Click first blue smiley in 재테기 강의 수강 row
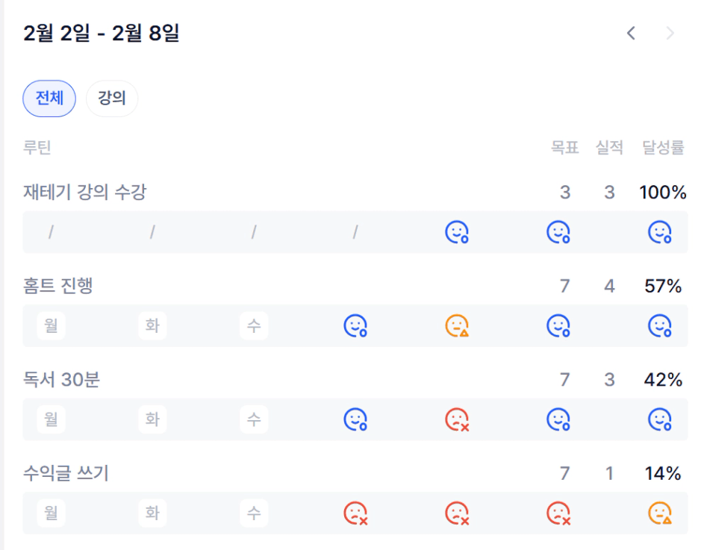This screenshot has height=550, width=701. 457,233
